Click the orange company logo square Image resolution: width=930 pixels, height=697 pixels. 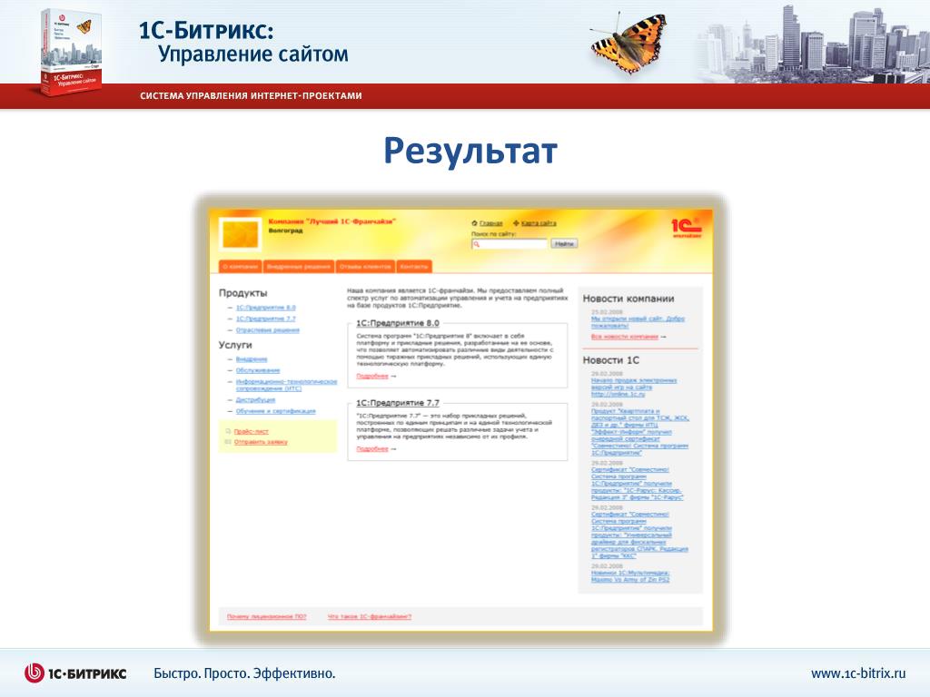[x=240, y=233]
